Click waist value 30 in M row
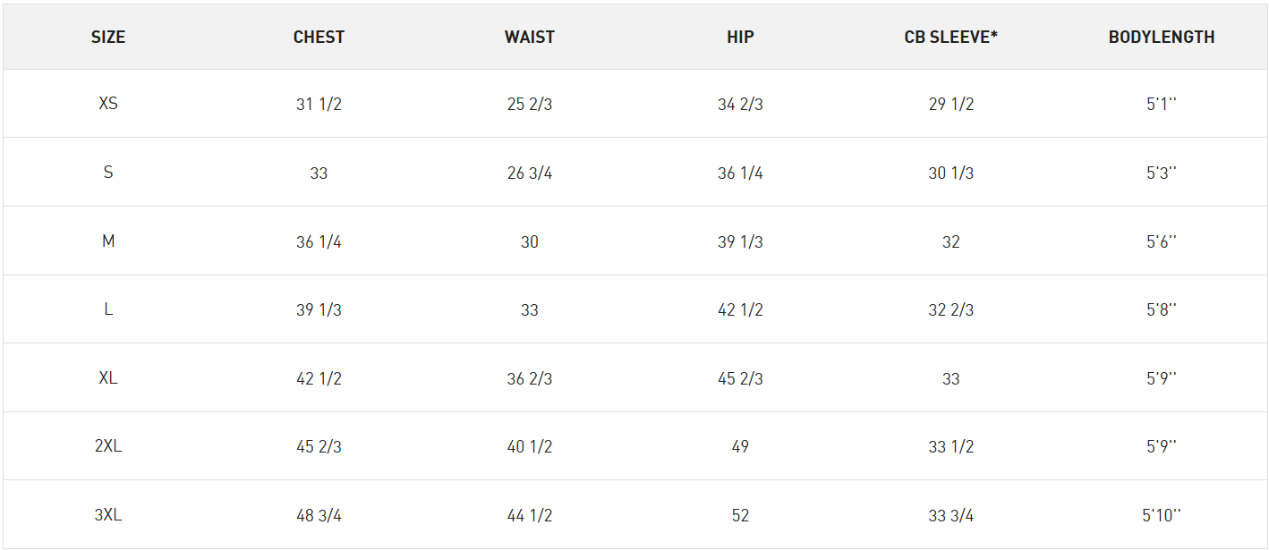 (530, 241)
